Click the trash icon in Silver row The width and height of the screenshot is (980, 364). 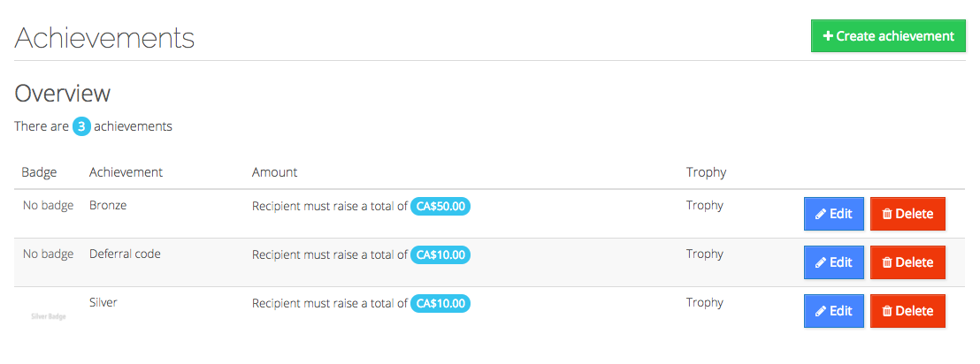[886, 311]
